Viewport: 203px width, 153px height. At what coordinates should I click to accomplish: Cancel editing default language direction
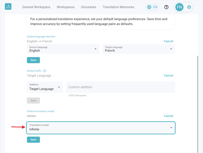coord(168,41)
